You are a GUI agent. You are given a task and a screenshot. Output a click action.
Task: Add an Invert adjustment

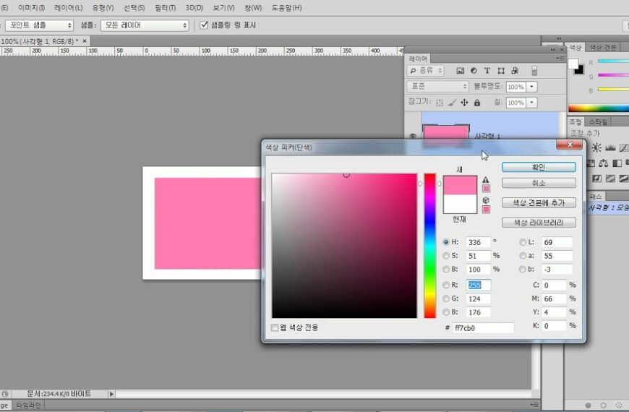tap(597, 179)
